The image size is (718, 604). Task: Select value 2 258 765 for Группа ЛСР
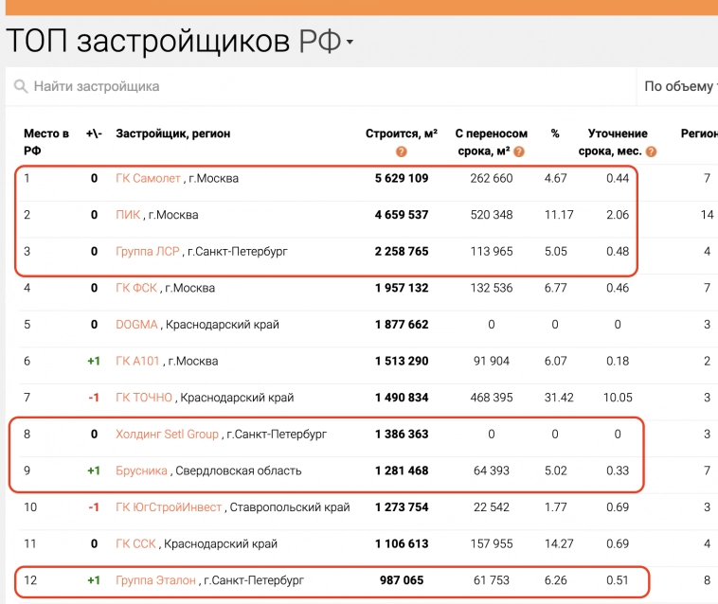[x=402, y=252]
